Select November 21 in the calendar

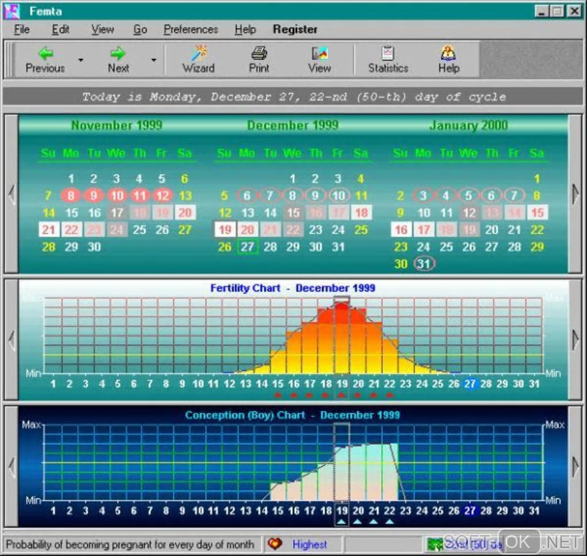coord(49,230)
